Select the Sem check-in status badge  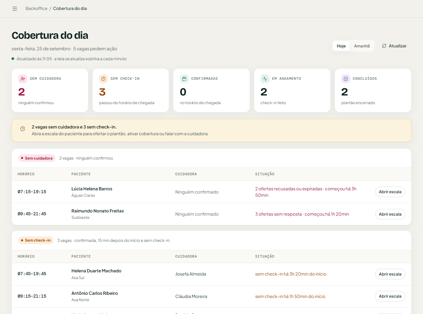coord(36,240)
